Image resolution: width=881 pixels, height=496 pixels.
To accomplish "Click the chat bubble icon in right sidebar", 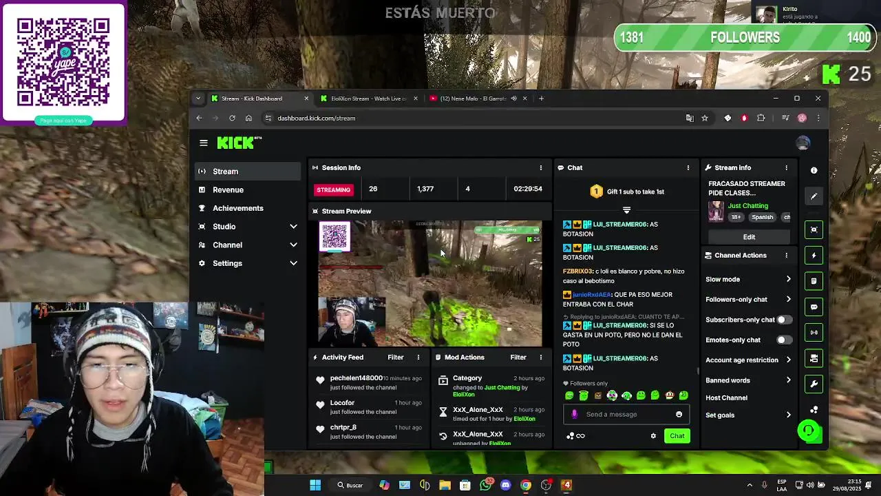I will click(814, 307).
